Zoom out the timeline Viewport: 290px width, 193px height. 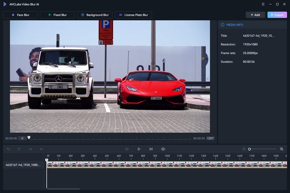[244, 149]
